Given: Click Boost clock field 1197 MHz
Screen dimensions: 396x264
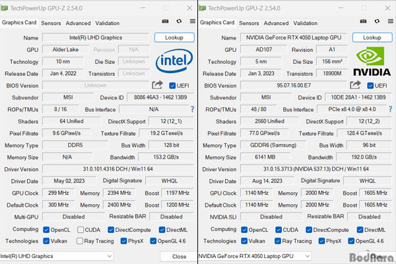Looking at the screenshot, I should click(x=178, y=193).
